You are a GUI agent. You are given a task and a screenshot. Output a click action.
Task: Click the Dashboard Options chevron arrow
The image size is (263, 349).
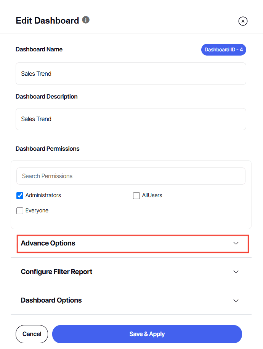tap(236, 300)
